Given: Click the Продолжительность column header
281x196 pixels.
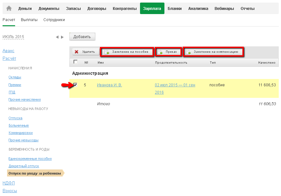Looking at the screenshot, I should pos(171,62).
